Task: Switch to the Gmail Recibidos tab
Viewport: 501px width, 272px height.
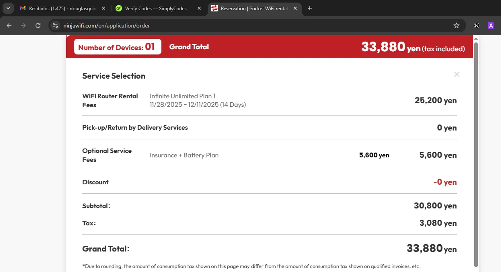Action: (62, 8)
